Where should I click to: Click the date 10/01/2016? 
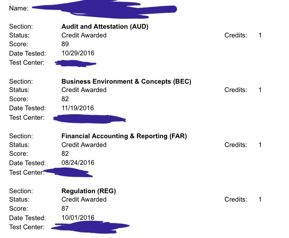(78, 217)
